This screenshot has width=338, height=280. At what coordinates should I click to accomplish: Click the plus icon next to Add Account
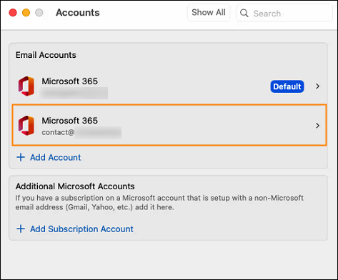coord(21,157)
